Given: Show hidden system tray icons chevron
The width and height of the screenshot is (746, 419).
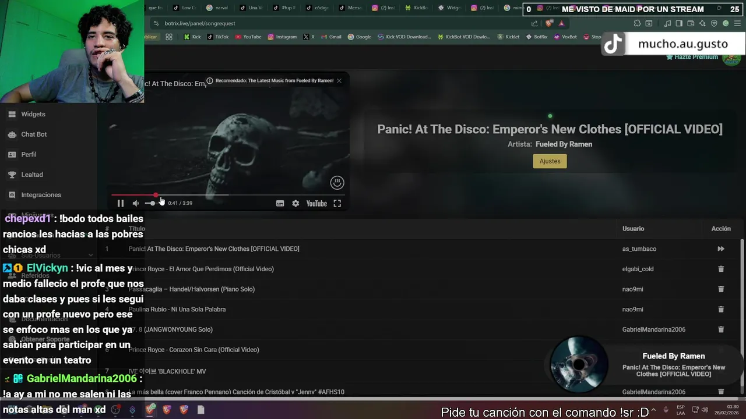Looking at the screenshot, I should pos(653,410).
